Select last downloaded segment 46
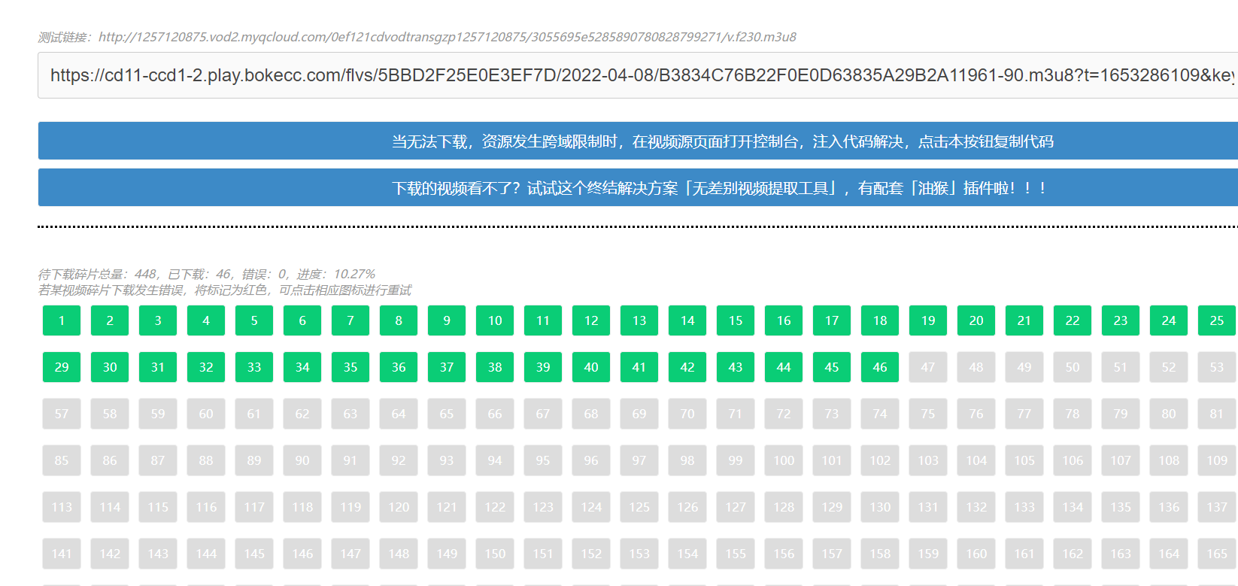 pyautogui.click(x=880, y=367)
